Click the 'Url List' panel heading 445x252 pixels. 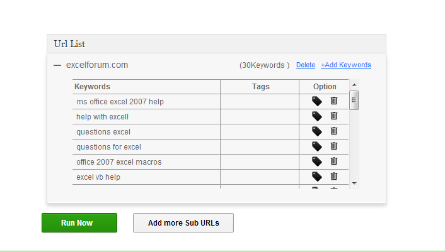[69, 44]
